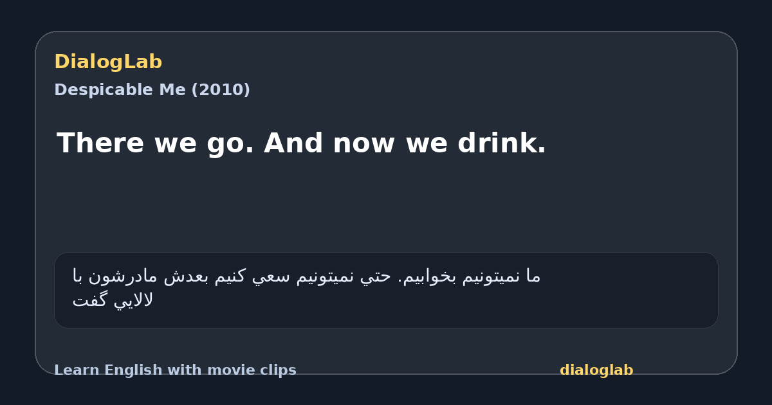
Task: Select the Persian word "ما" starting the translation
Action: [533, 276]
